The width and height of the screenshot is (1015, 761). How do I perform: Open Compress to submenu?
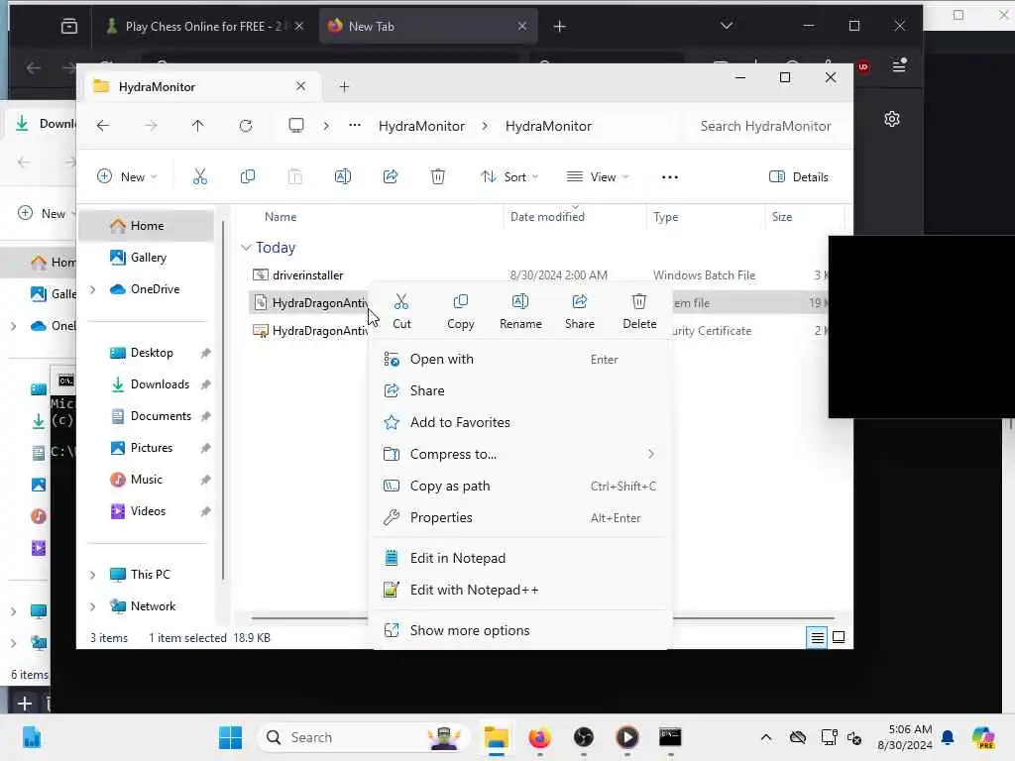point(519,454)
